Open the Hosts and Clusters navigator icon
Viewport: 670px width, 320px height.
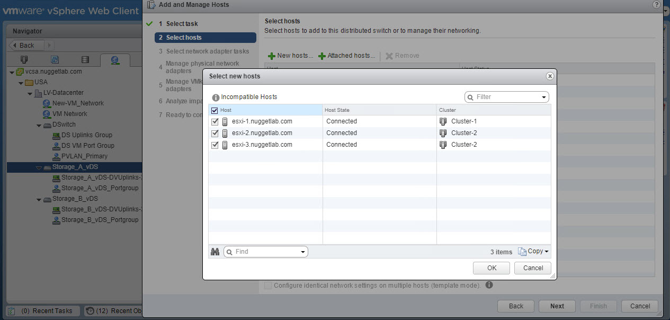24,60
